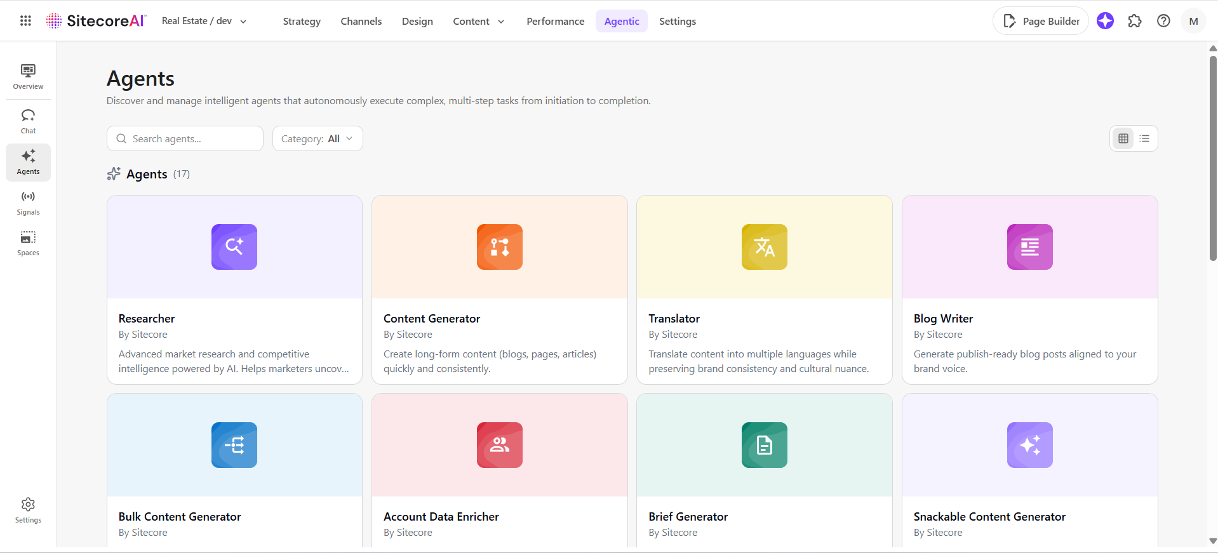Open the Strategy tab

click(302, 21)
